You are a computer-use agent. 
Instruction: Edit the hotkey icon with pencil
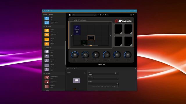(x=85, y=72)
